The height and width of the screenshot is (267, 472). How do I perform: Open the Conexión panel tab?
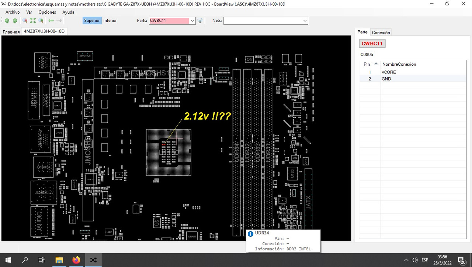coord(381,32)
